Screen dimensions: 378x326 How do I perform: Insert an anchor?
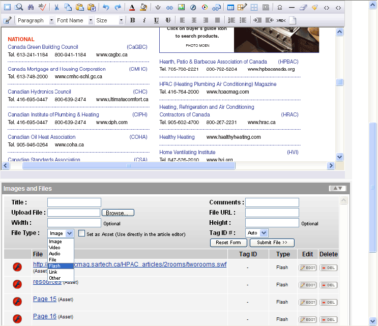[x=158, y=8]
